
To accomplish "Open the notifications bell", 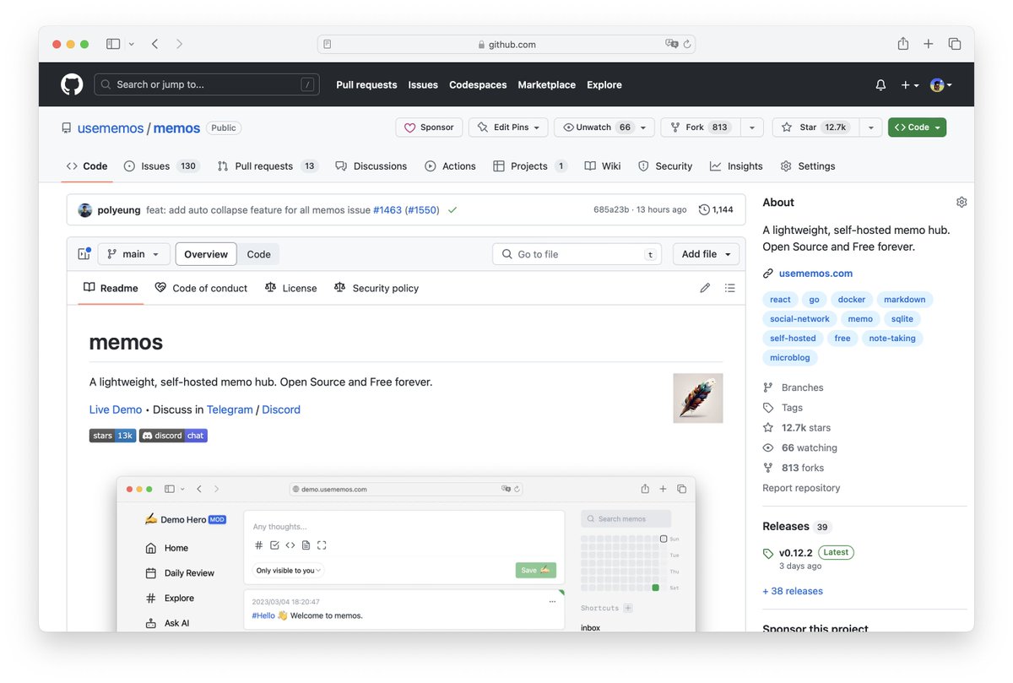I will (x=880, y=85).
